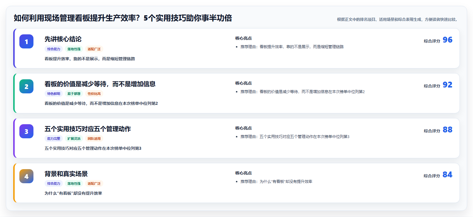Image resolution: width=473 pixels, height=217 pixels.
Task: Click description 看板提升效率 under 先讲核心结论
Action: (x=90, y=59)
